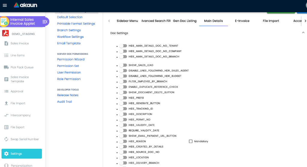Toggle SHOW_DOCUMENT_DELETE_BUTTON switch
Screen dimensions: 307x167
(123, 92)
